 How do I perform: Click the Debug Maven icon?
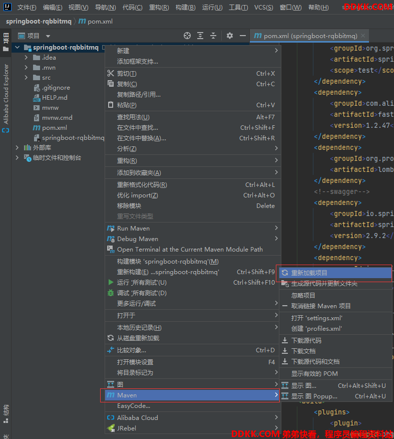[x=111, y=239]
